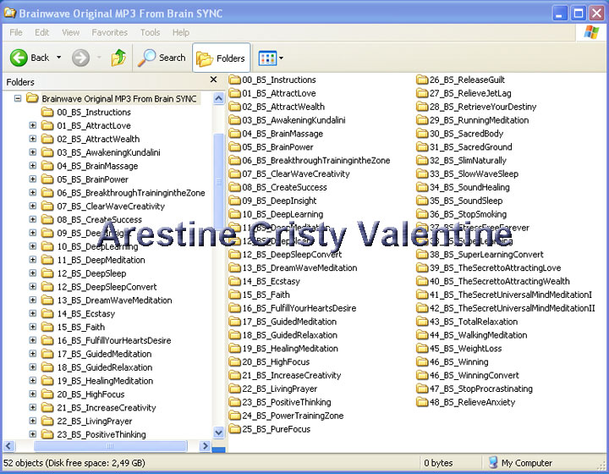Select the 47_BS_StopProcrastinating folder name
This screenshot has width=609, height=474.
tap(481, 389)
